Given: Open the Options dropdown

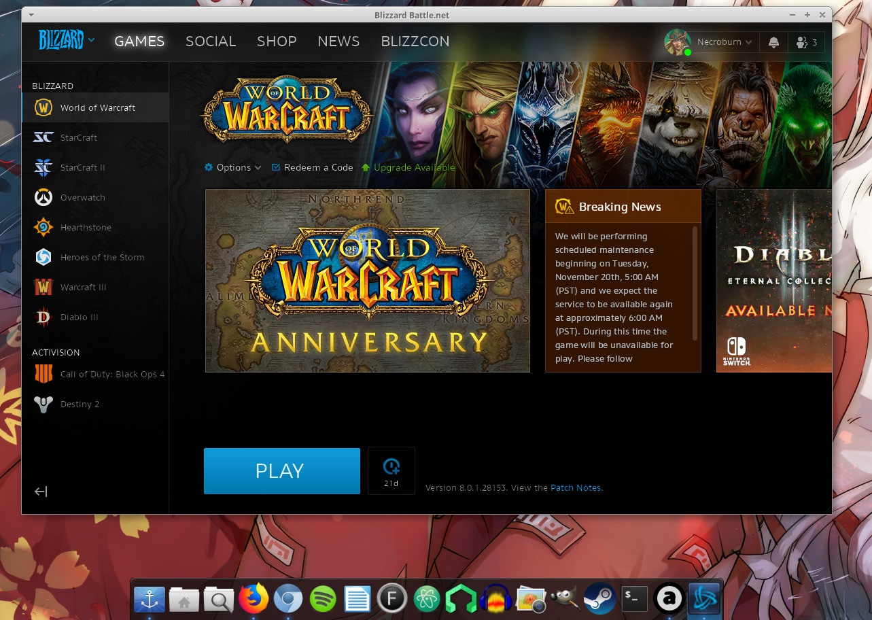Looking at the screenshot, I should 232,167.
